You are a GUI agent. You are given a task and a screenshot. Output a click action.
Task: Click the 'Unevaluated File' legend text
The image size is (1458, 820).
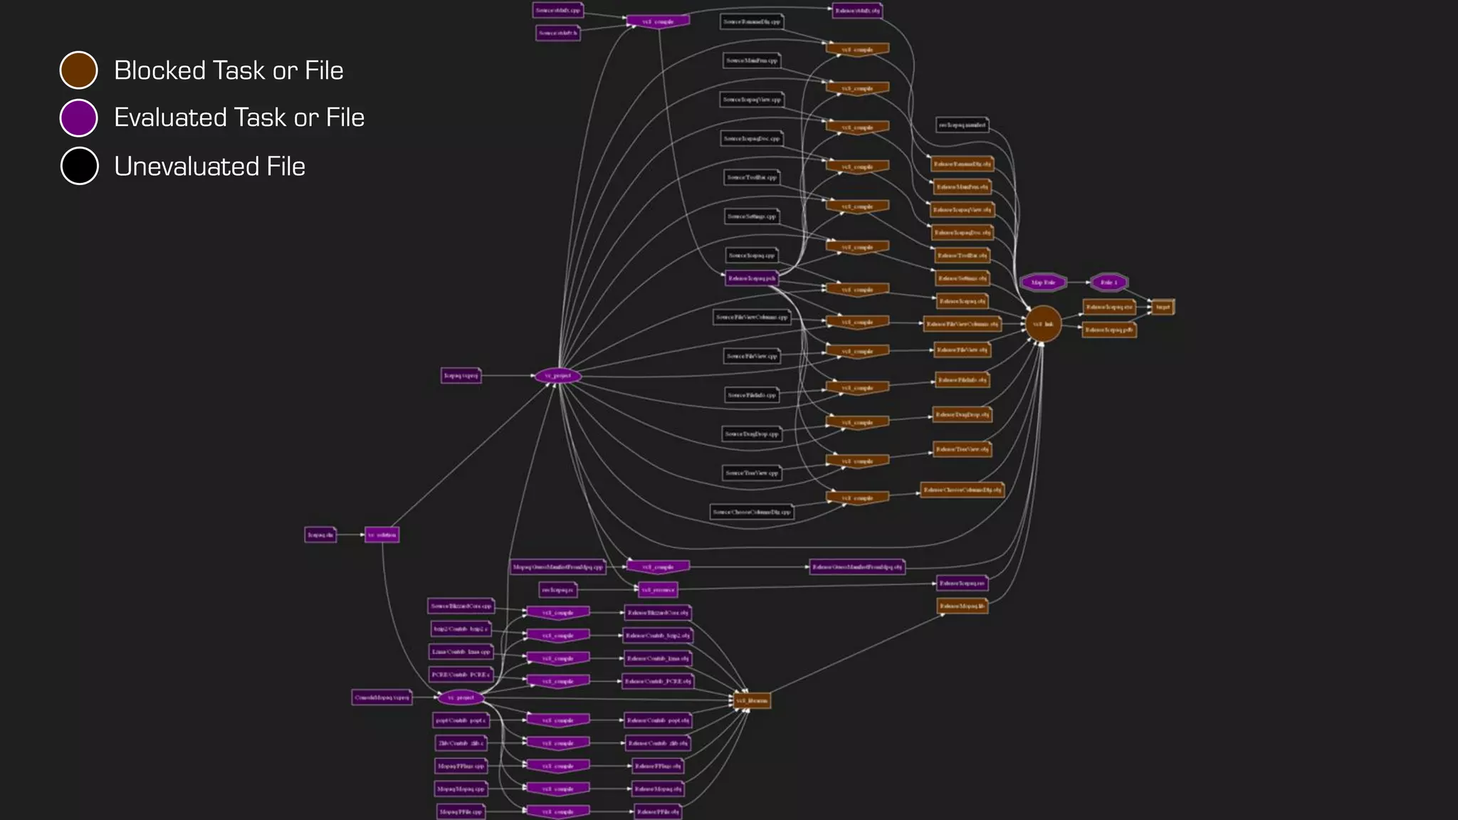click(x=209, y=167)
